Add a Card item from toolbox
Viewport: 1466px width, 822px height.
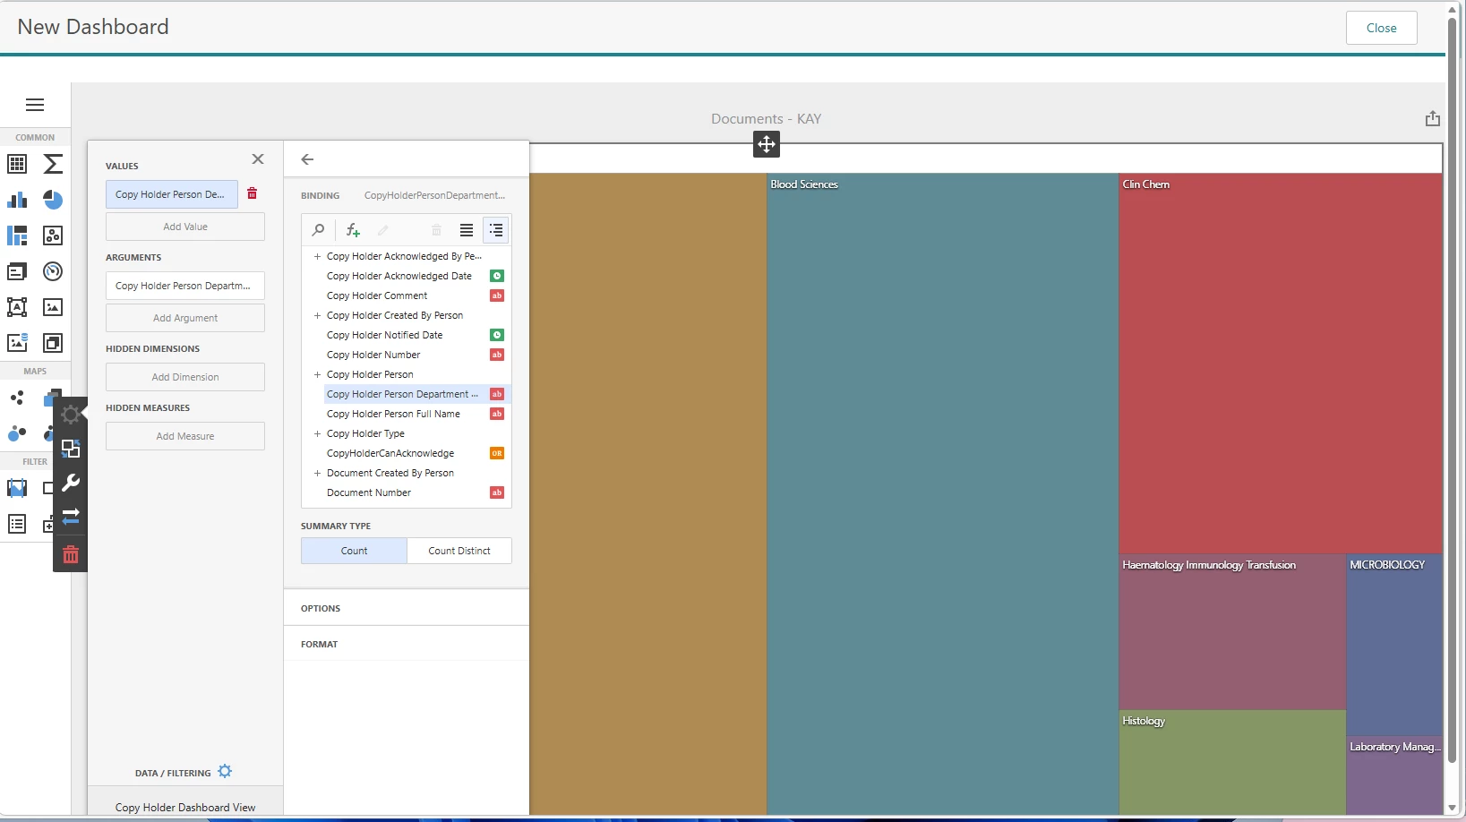[x=17, y=271]
